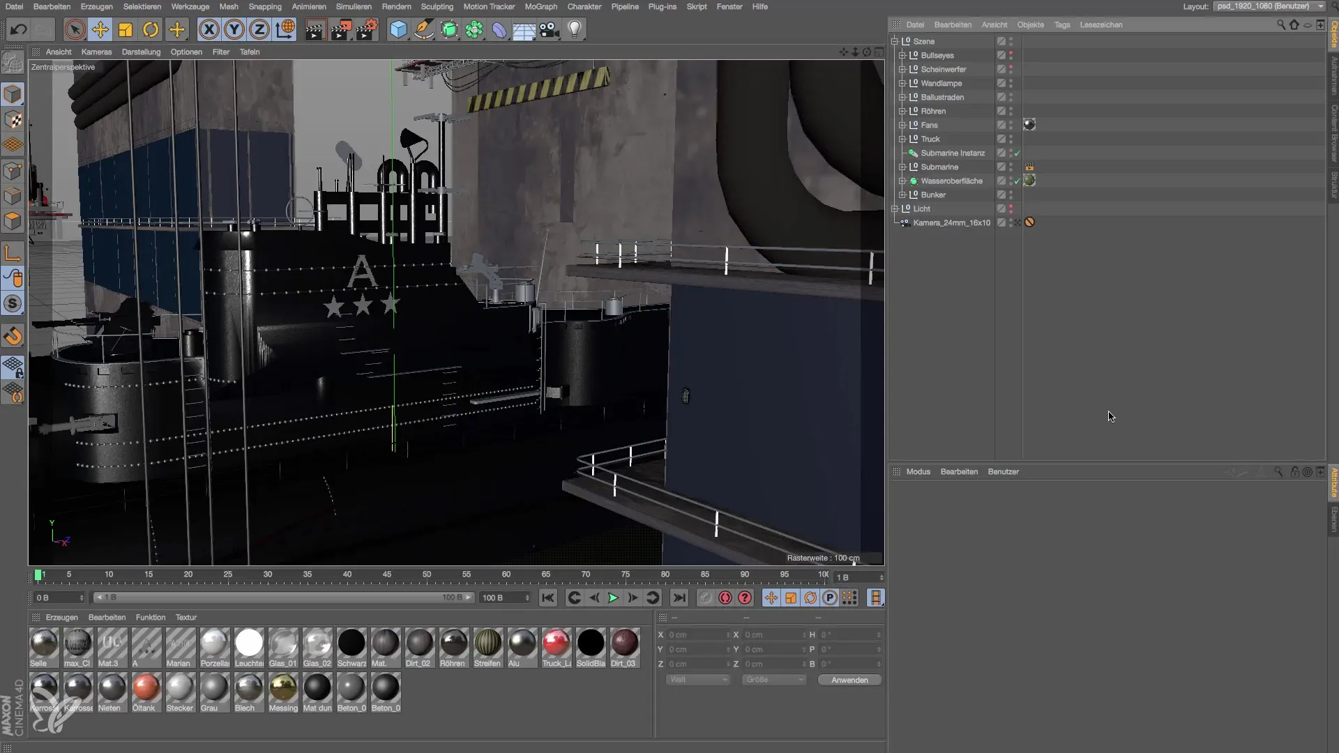Toggle snapping S icon in sidebar
The width and height of the screenshot is (1339, 753).
coord(13,303)
